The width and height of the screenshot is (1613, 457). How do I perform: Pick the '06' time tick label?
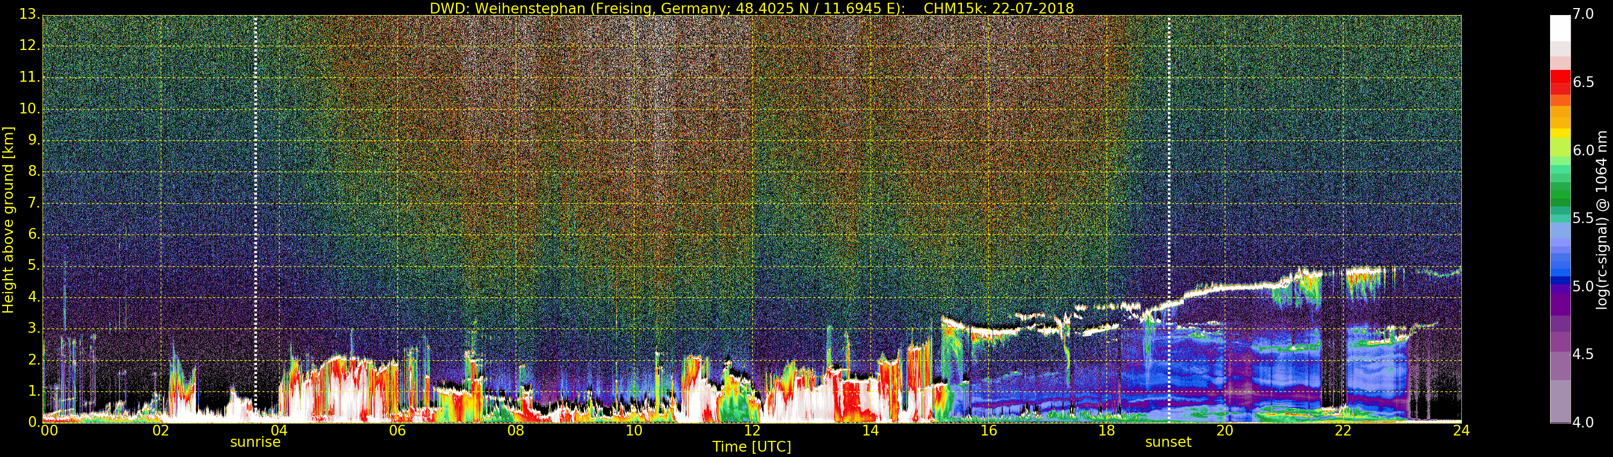click(x=398, y=431)
